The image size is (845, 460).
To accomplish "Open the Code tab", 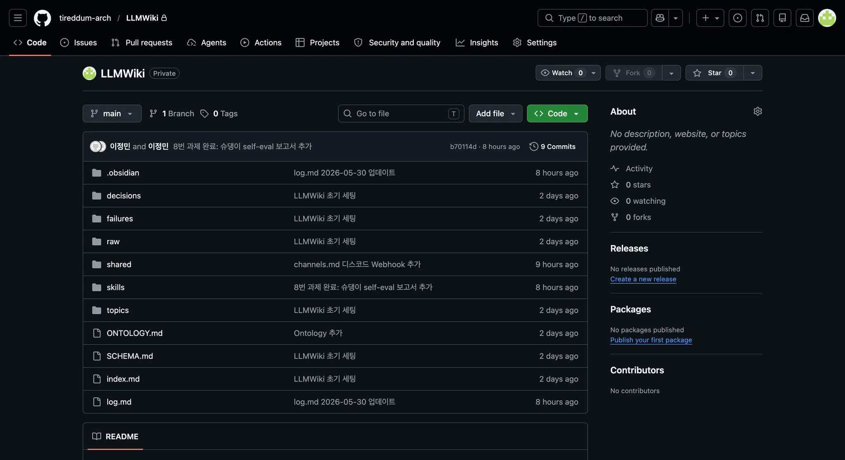I will coord(30,42).
